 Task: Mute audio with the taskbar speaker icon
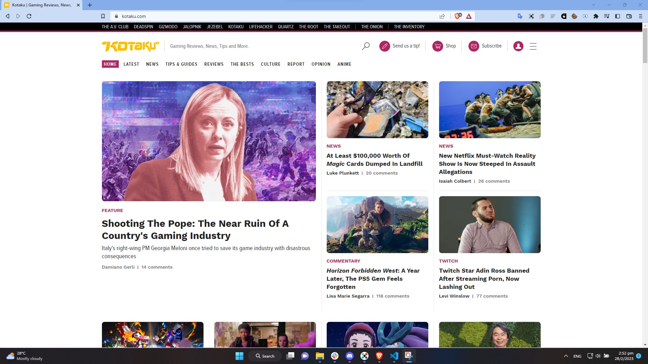(598, 356)
